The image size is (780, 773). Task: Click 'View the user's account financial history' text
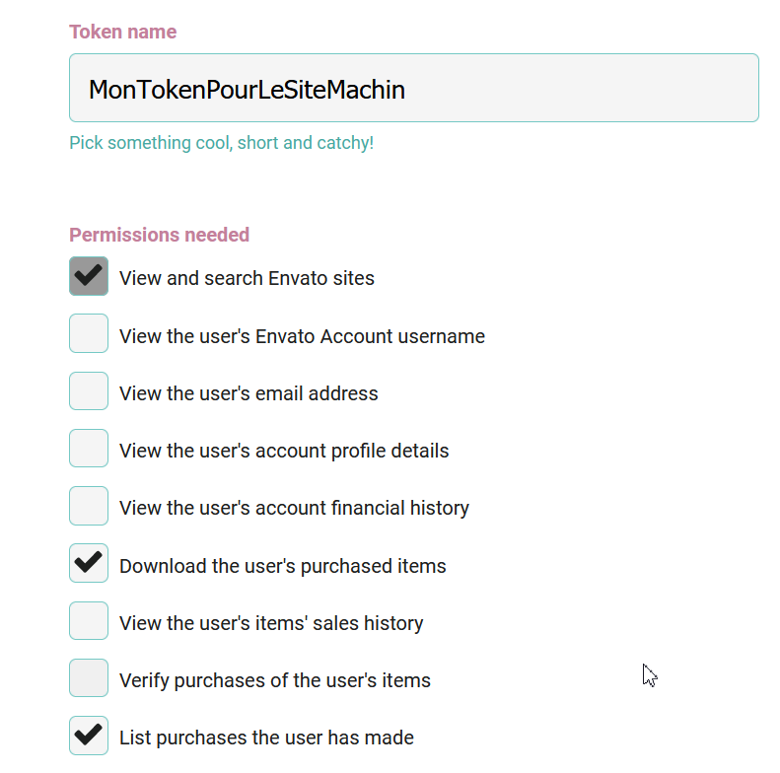point(295,508)
